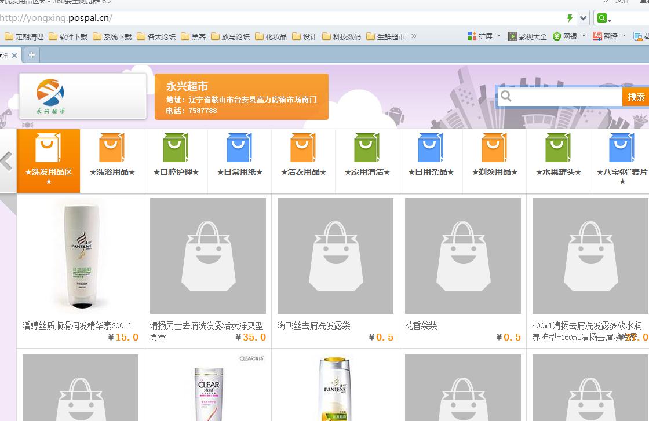Viewport: 649px width, 421px height.
Task: Open a new browser tab
Action: 31,55
